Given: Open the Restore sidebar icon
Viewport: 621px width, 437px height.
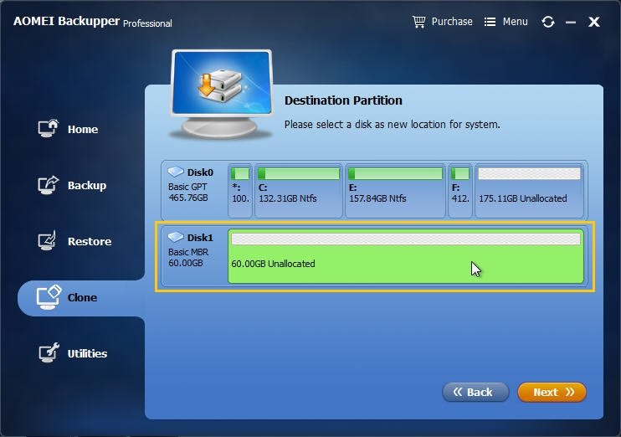Looking at the screenshot, I should point(48,240).
